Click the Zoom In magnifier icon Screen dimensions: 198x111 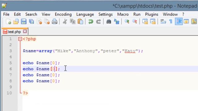pos(127,22)
